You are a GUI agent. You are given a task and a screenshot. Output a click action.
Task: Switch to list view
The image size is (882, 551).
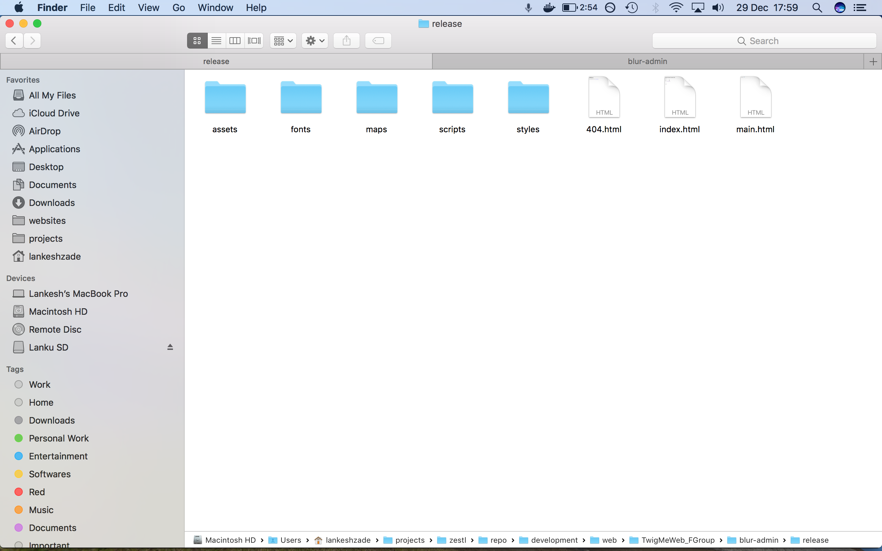(x=216, y=40)
